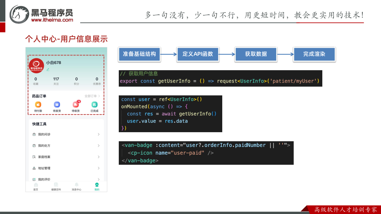Screen dimensions: 381x214
Task: Open the 待发货 order icon
Action: pyautogui.click(x=57, y=104)
